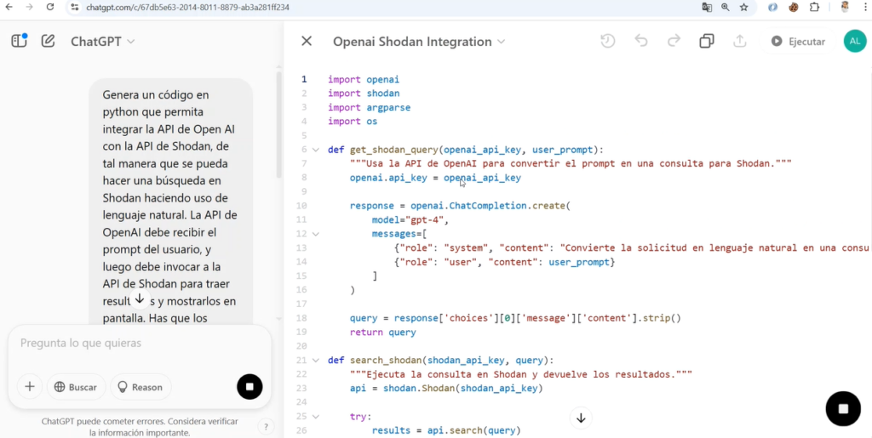Reload the ChatGPT page
Image resolution: width=872 pixels, height=438 pixels.
50,7
